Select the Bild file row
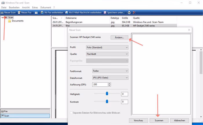Screen dimensions: 203x125 [x=114, y=26]
